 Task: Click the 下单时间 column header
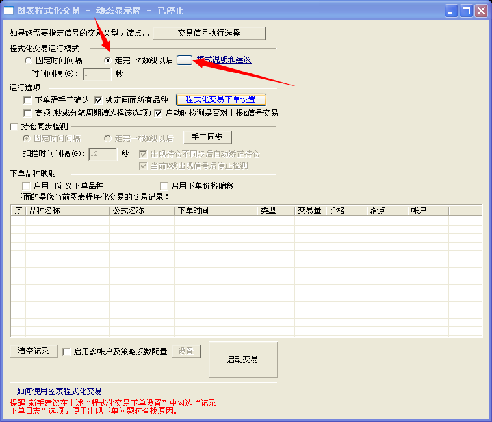(x=216, y=211)
